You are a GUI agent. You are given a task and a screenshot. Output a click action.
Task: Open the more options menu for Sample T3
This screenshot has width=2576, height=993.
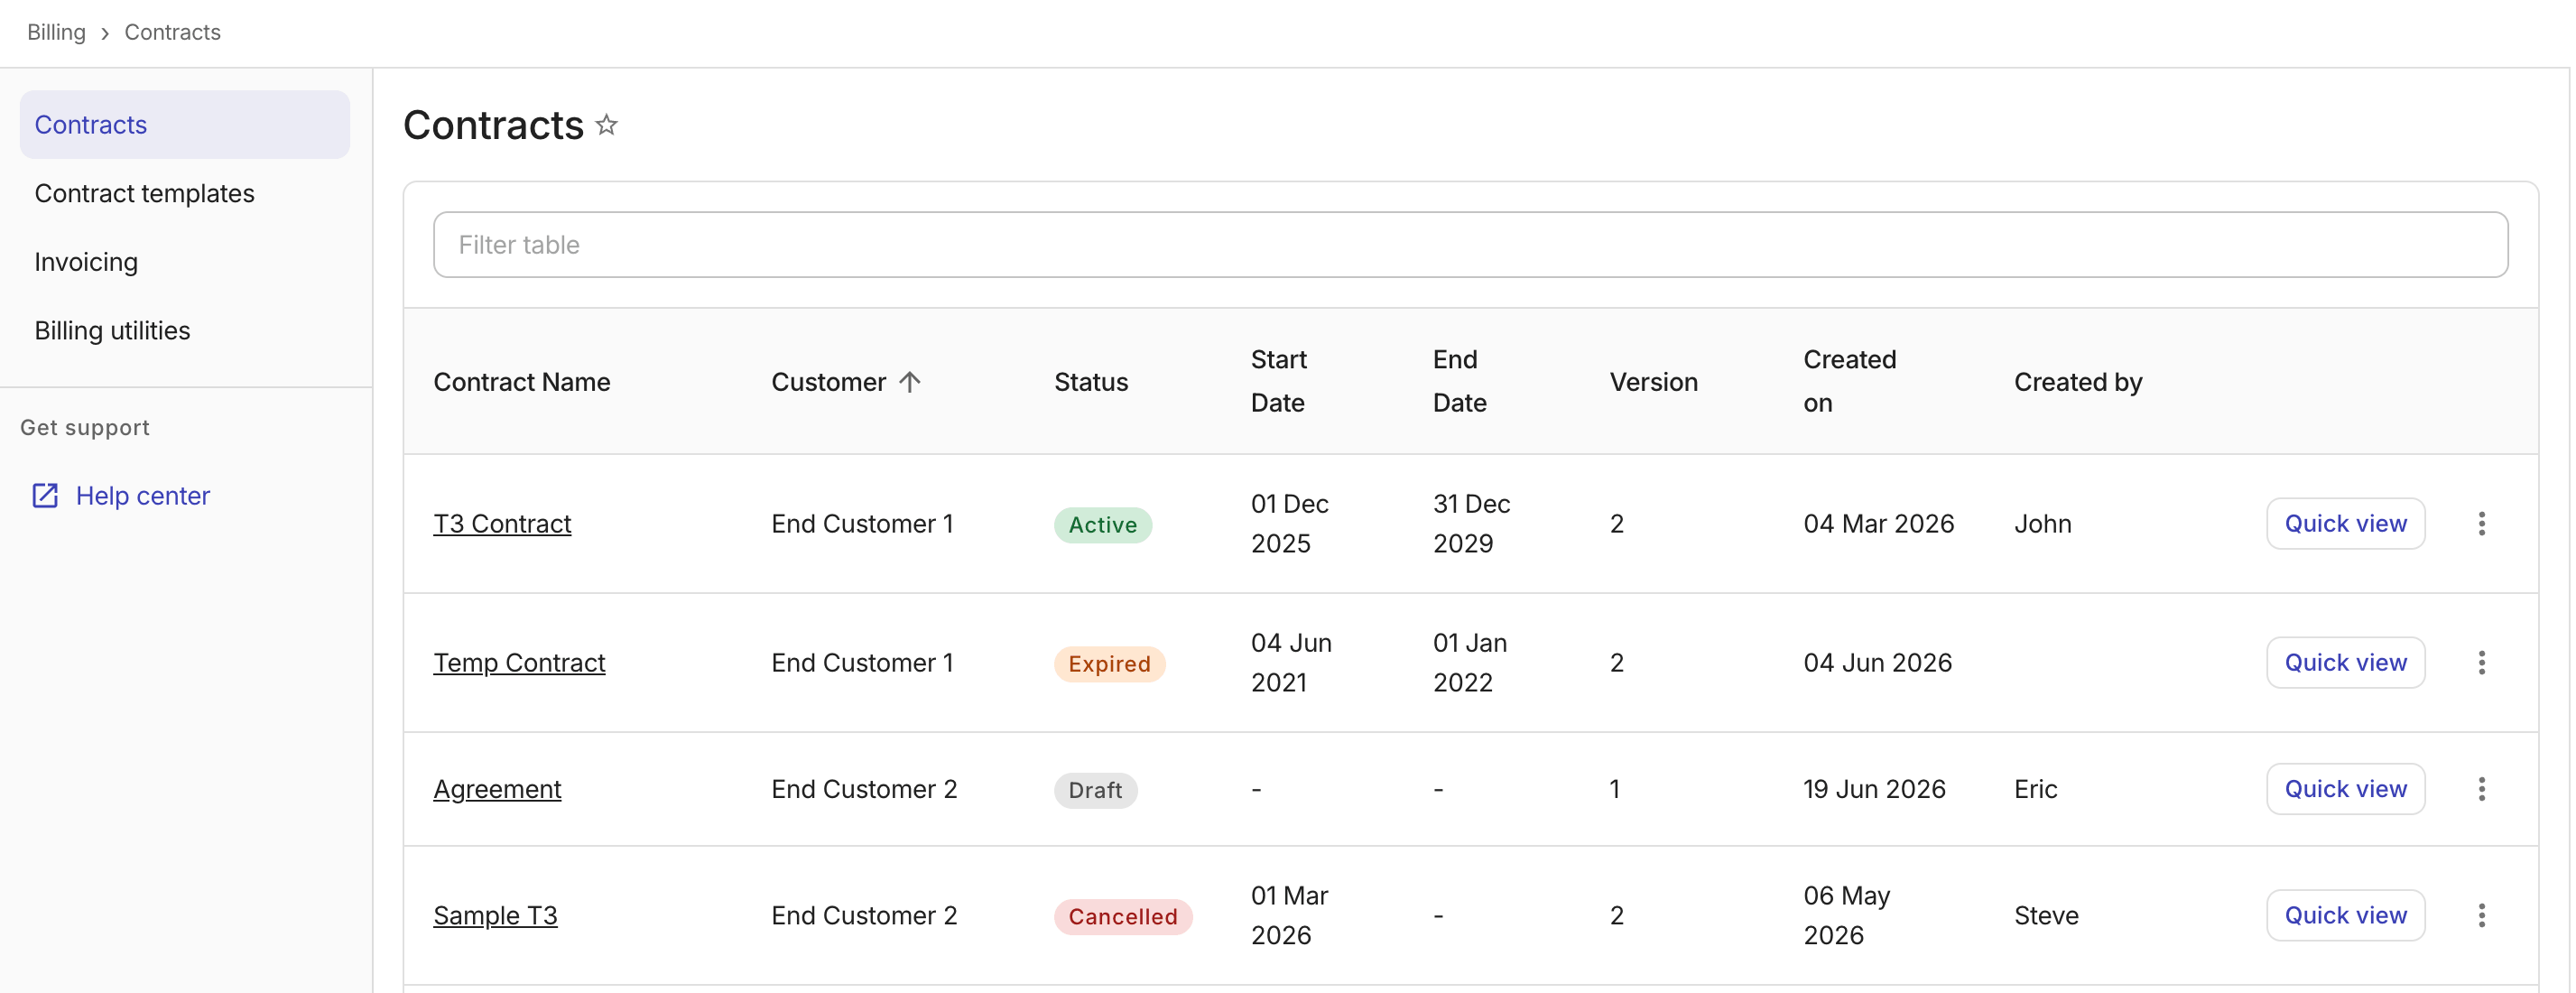tap(2481, 916)
